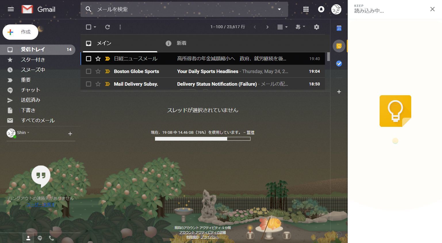
Task: Open the Tasks side panel icon
Action: (x=339, y=64)
